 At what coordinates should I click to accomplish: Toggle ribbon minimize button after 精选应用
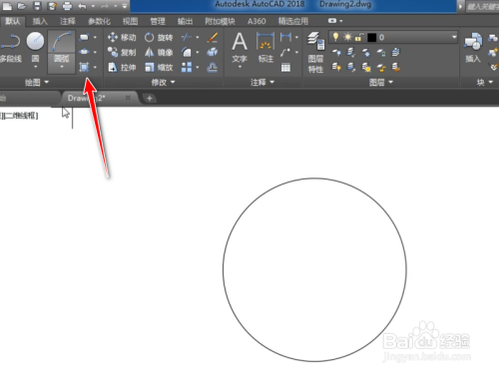[x=332, y=21]
